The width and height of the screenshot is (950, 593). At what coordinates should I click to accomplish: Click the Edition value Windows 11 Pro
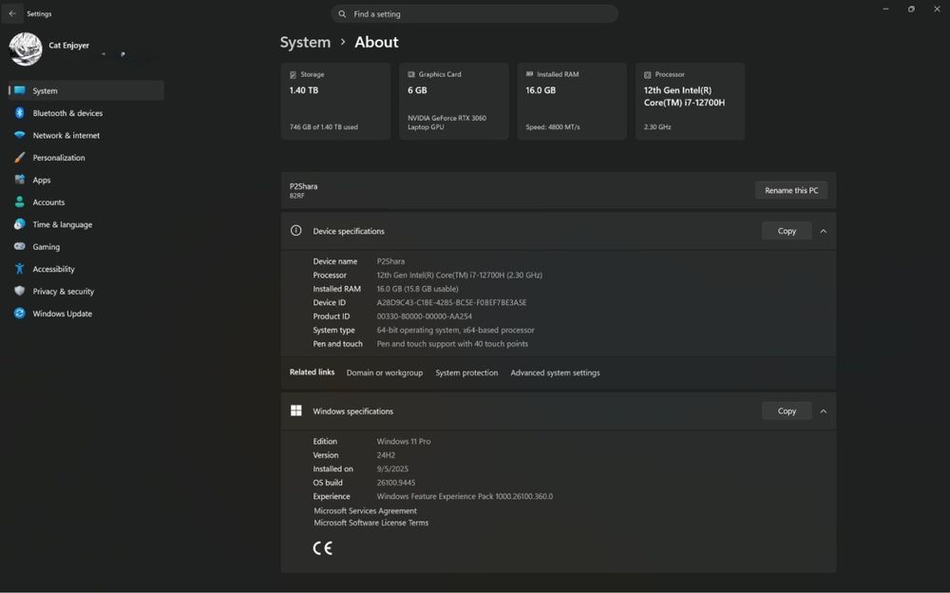click(x=404, y=441)
